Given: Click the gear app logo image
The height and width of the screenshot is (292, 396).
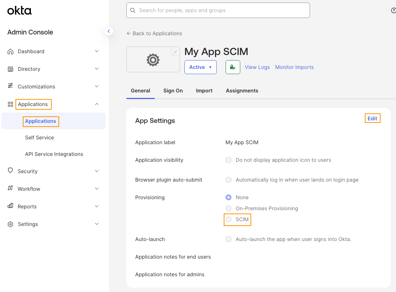Looking at the screenshot, I should coord(153,60).
